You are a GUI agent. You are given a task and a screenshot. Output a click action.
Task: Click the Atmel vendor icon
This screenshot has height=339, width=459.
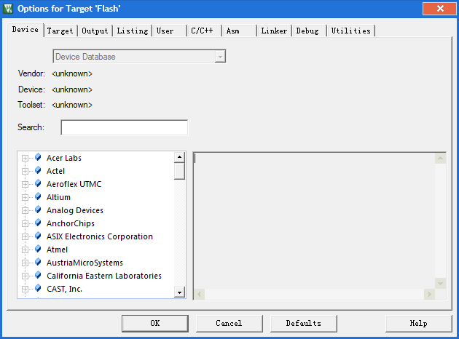[x=38, y=250]
